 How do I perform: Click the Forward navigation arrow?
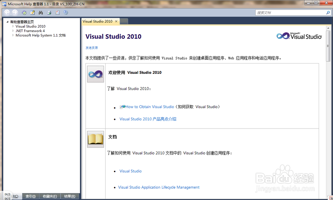(x=14, y=12)
